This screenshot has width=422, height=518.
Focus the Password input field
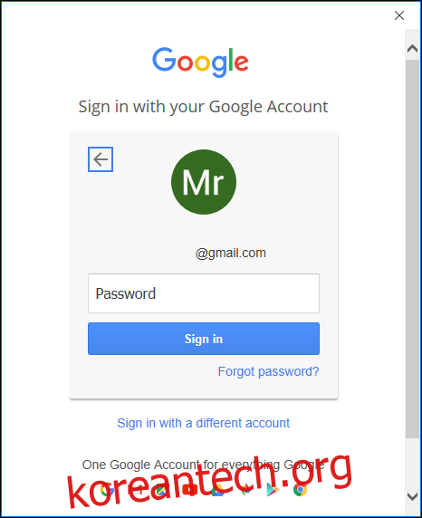tap(204, 293)
